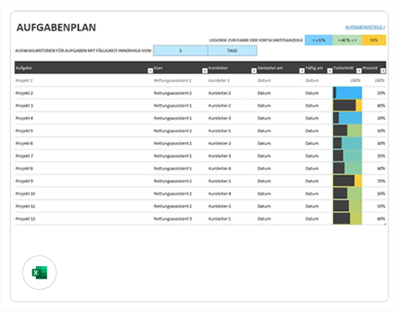This screenshot has width=398, height=312.
Task: Click the Projekt 9 progress bar
Action: pos(347,181)
